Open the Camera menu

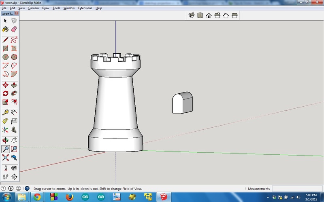coord(34,8)
